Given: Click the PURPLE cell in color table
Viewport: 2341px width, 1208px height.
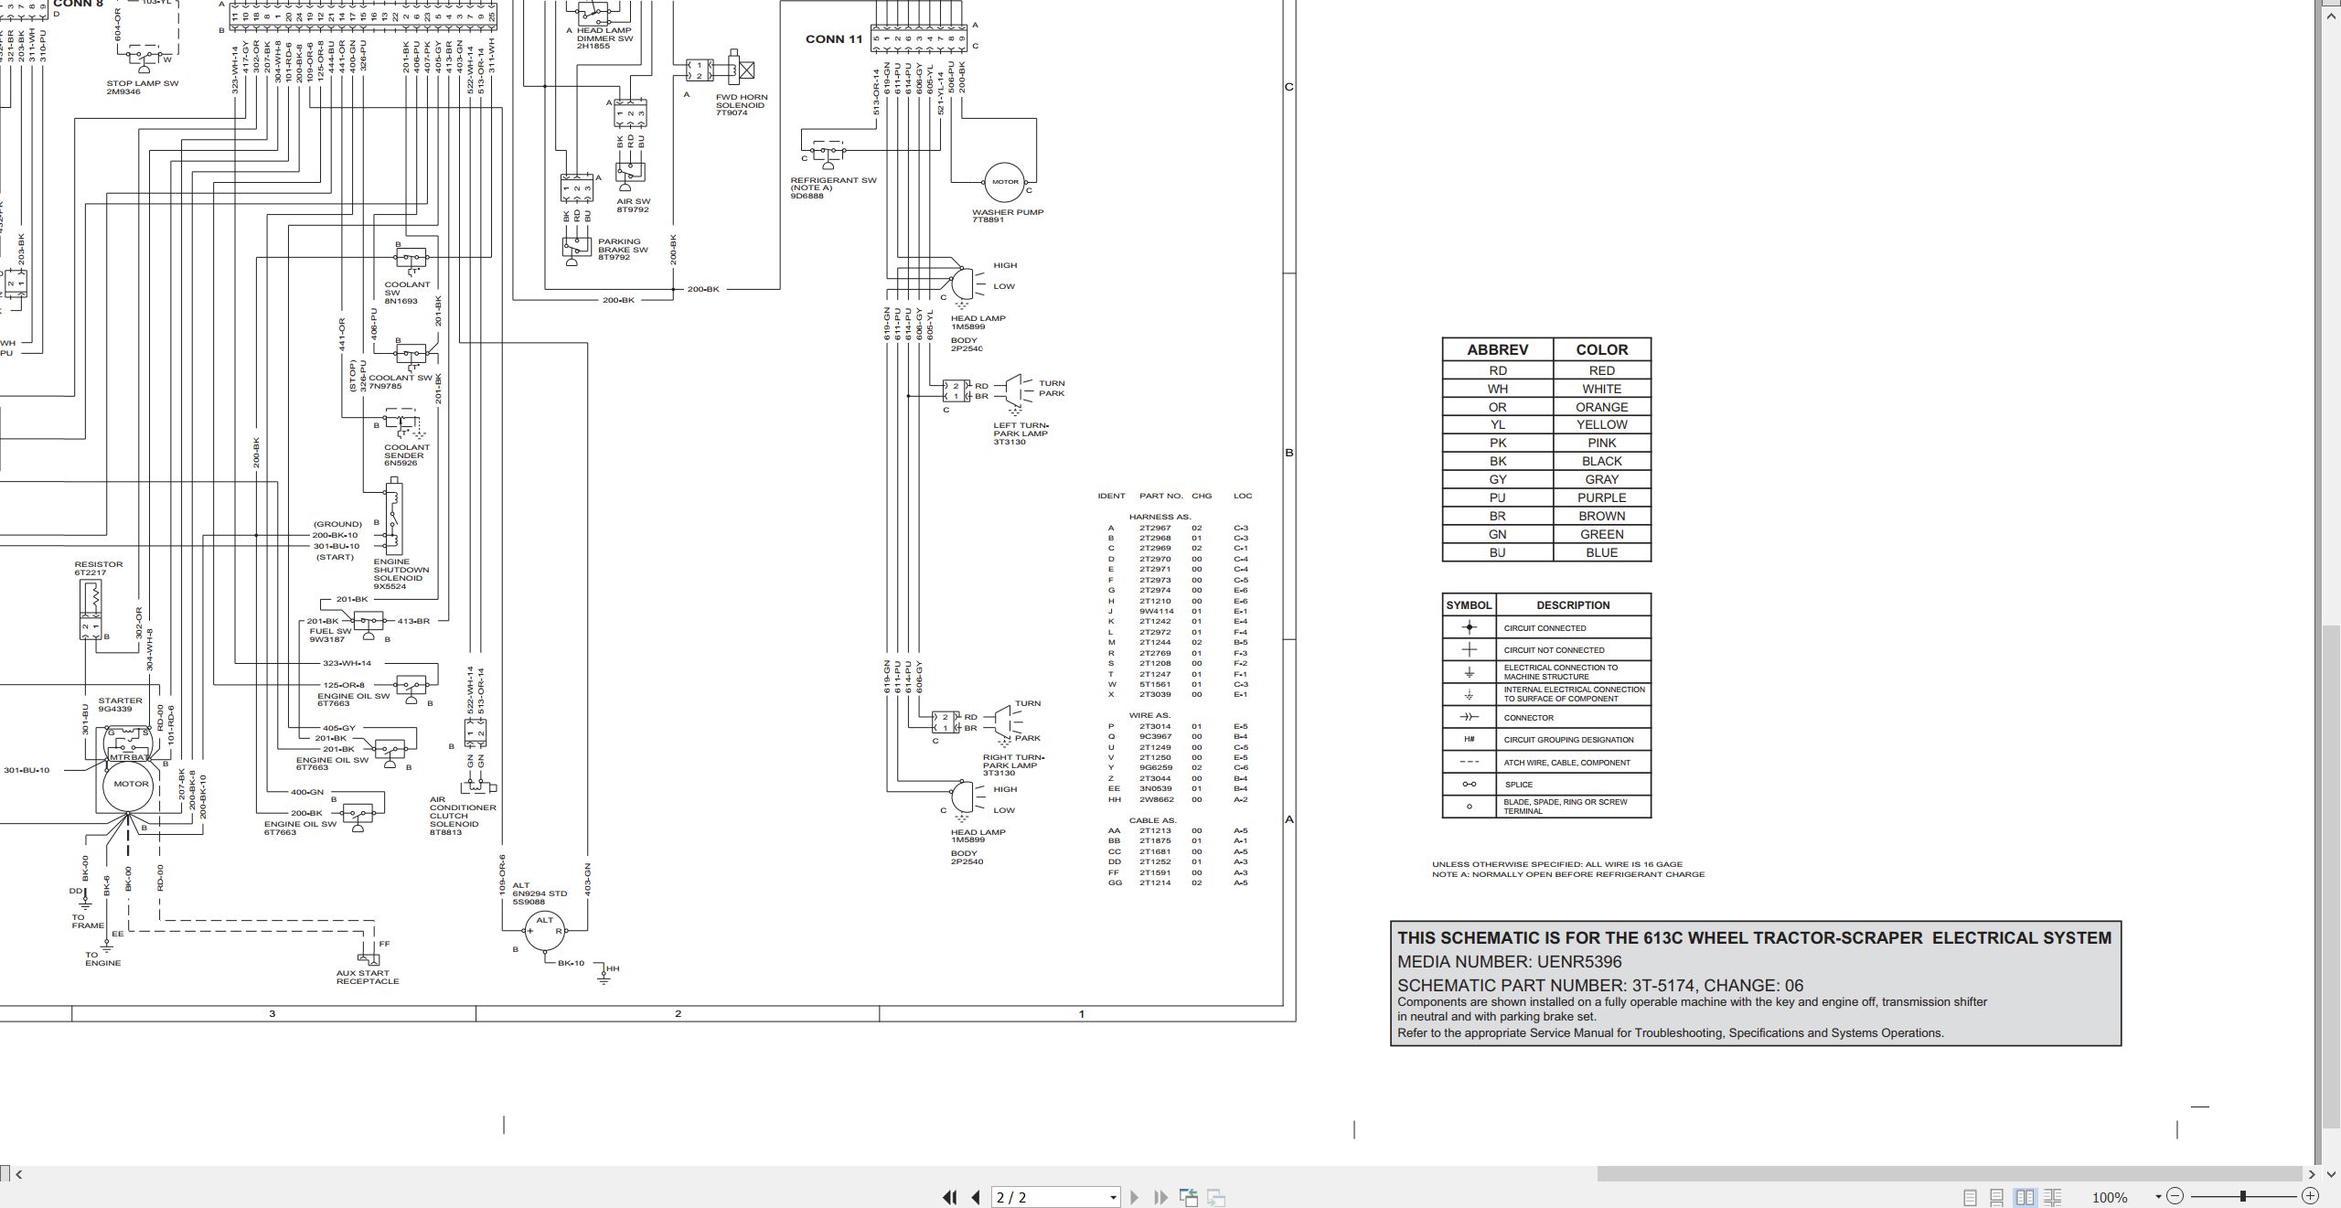Looking at the screenshot, I should [x=1601, y=497].
